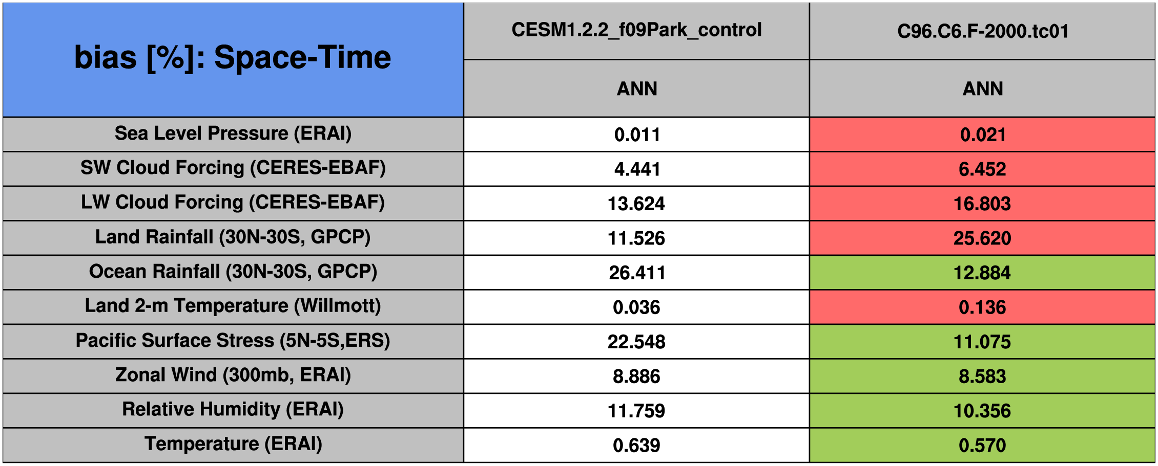Click the LW Cloud Forcing (CERES-EBAF) label
Screen dimensions: 1158x466
point(233,203)
